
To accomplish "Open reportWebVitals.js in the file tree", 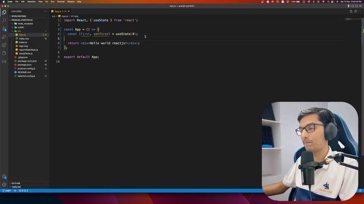I will pyautogui.click(x=28, y=50).
